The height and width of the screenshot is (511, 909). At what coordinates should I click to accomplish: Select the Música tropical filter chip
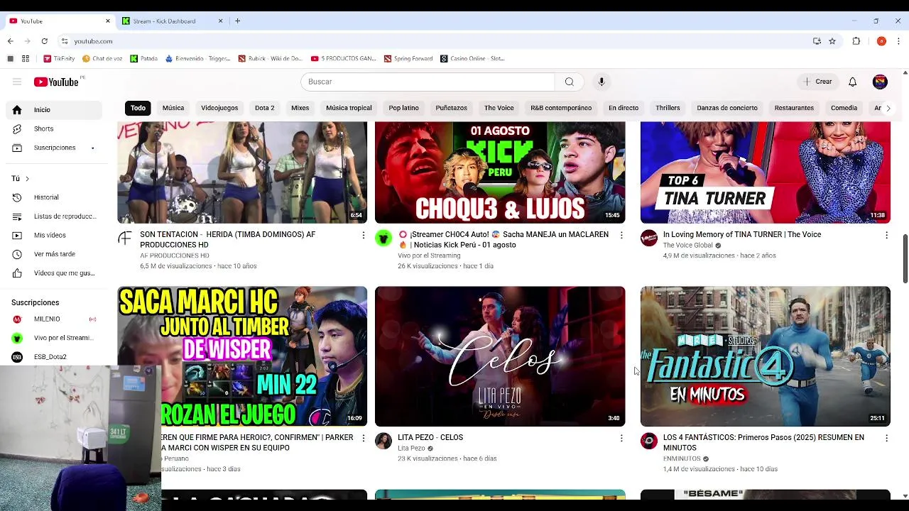coord(349,108)
